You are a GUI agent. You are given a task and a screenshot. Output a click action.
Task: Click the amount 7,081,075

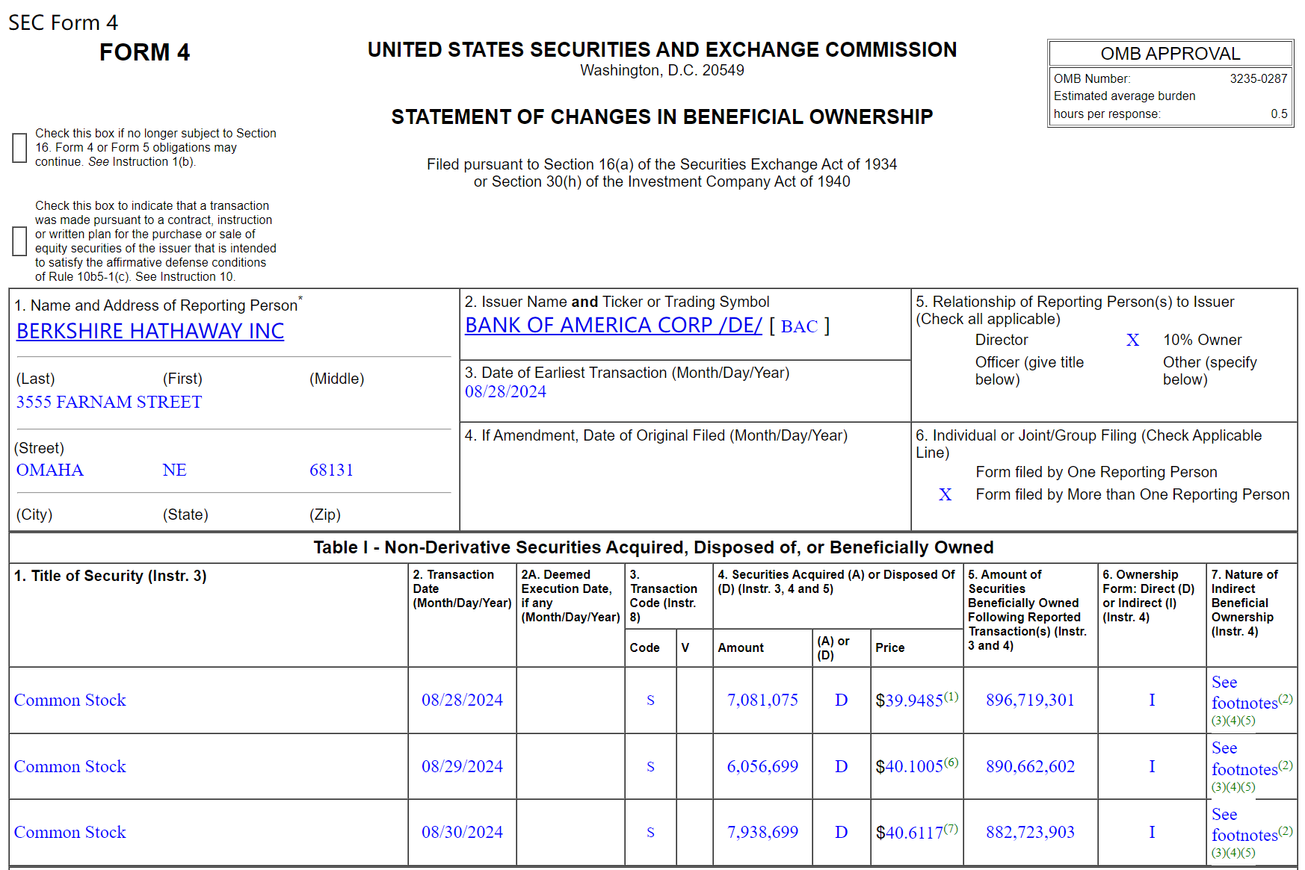(x=762, y=700)
